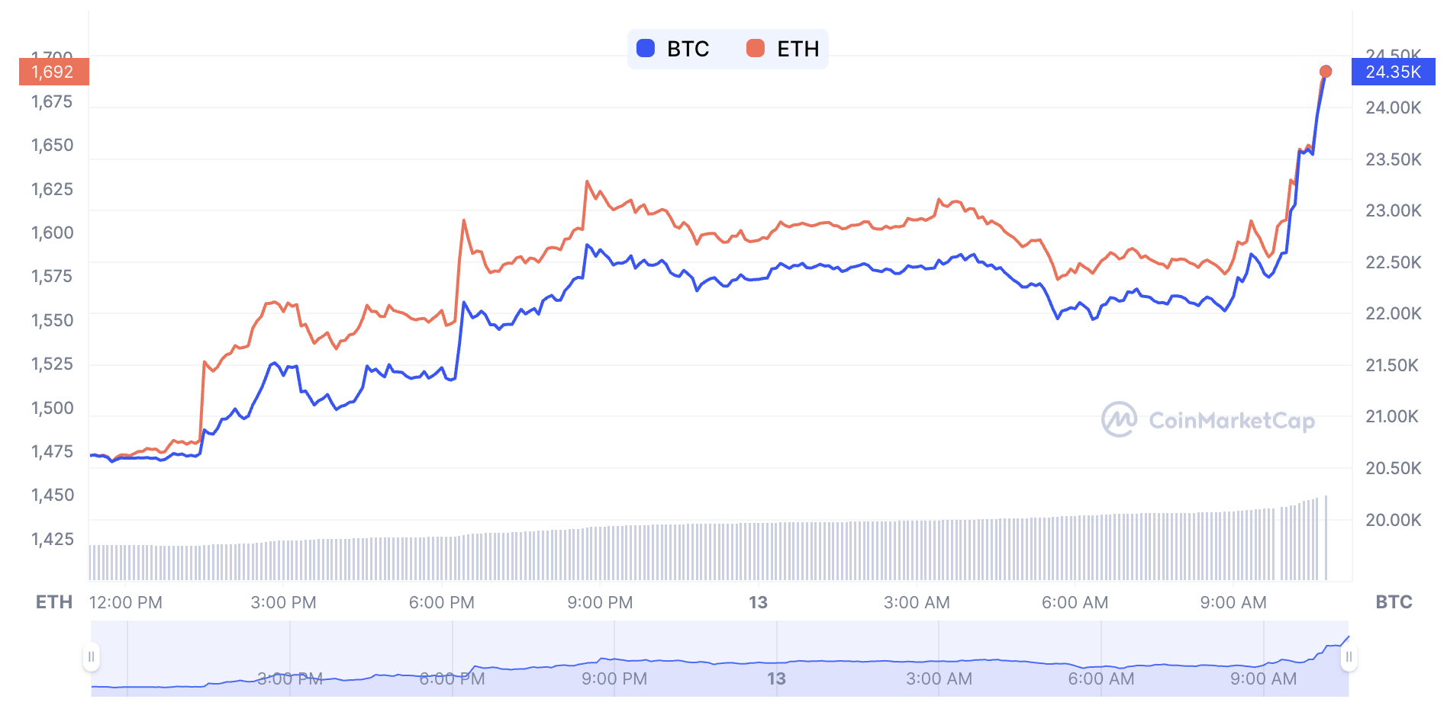Click 3:00 AM in the navigator timeline
The height and width of the screenshot is (712, 1447).
point(939,678)
